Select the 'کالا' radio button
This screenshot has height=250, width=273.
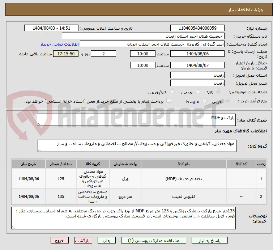[x=218, y=92]
